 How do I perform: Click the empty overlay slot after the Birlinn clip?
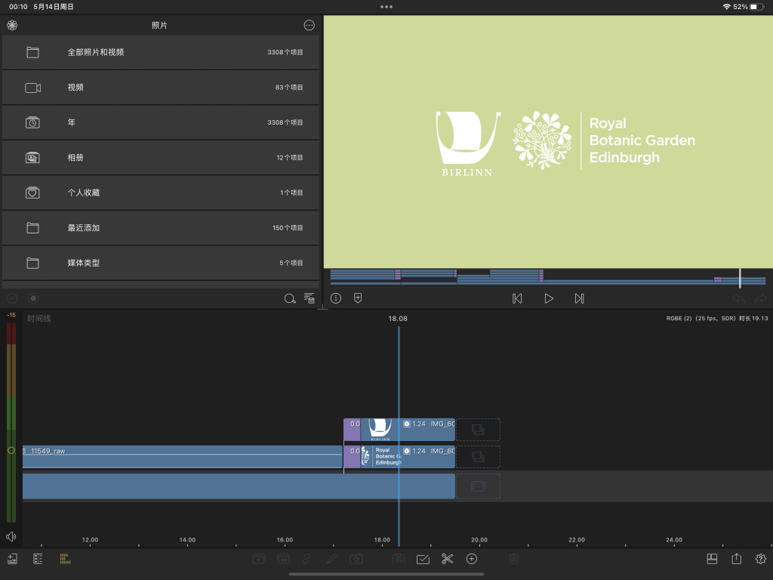coord(478,430)
